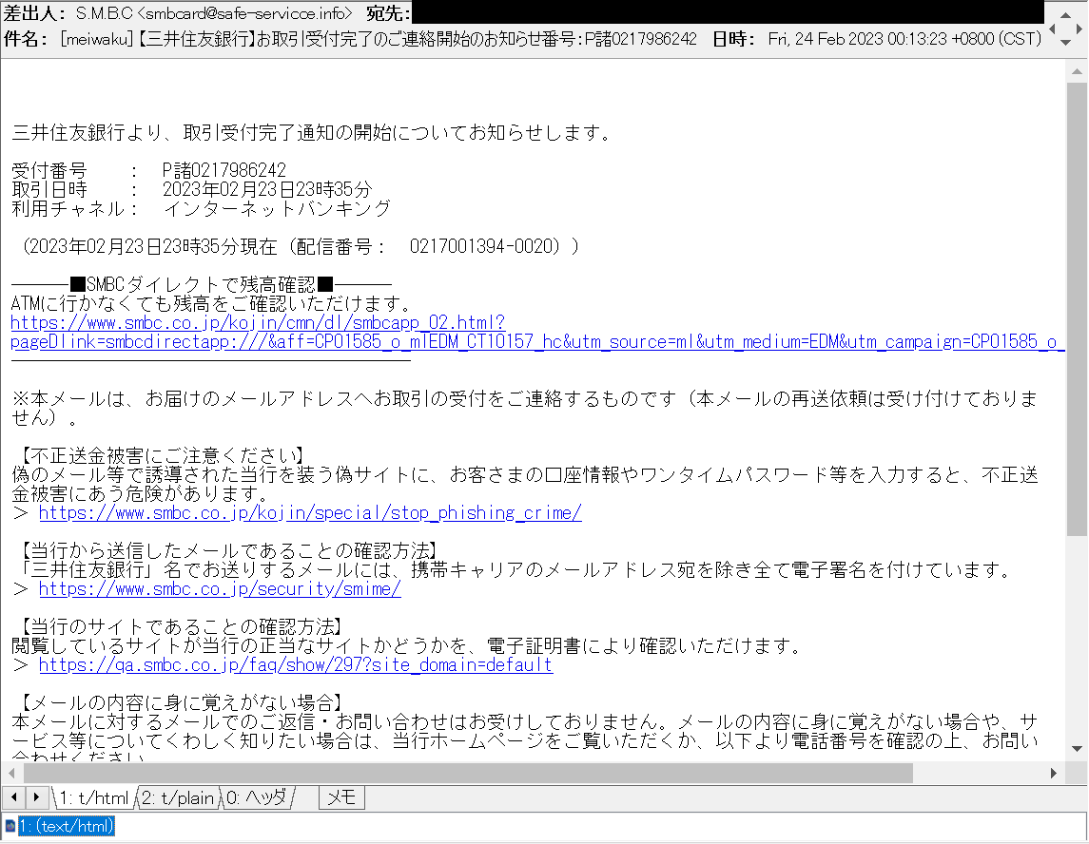Click the vertical scrollbar thumb
Viewport: 1089px width, 844px height.
pyautogui.click(x=1078, y=309)
